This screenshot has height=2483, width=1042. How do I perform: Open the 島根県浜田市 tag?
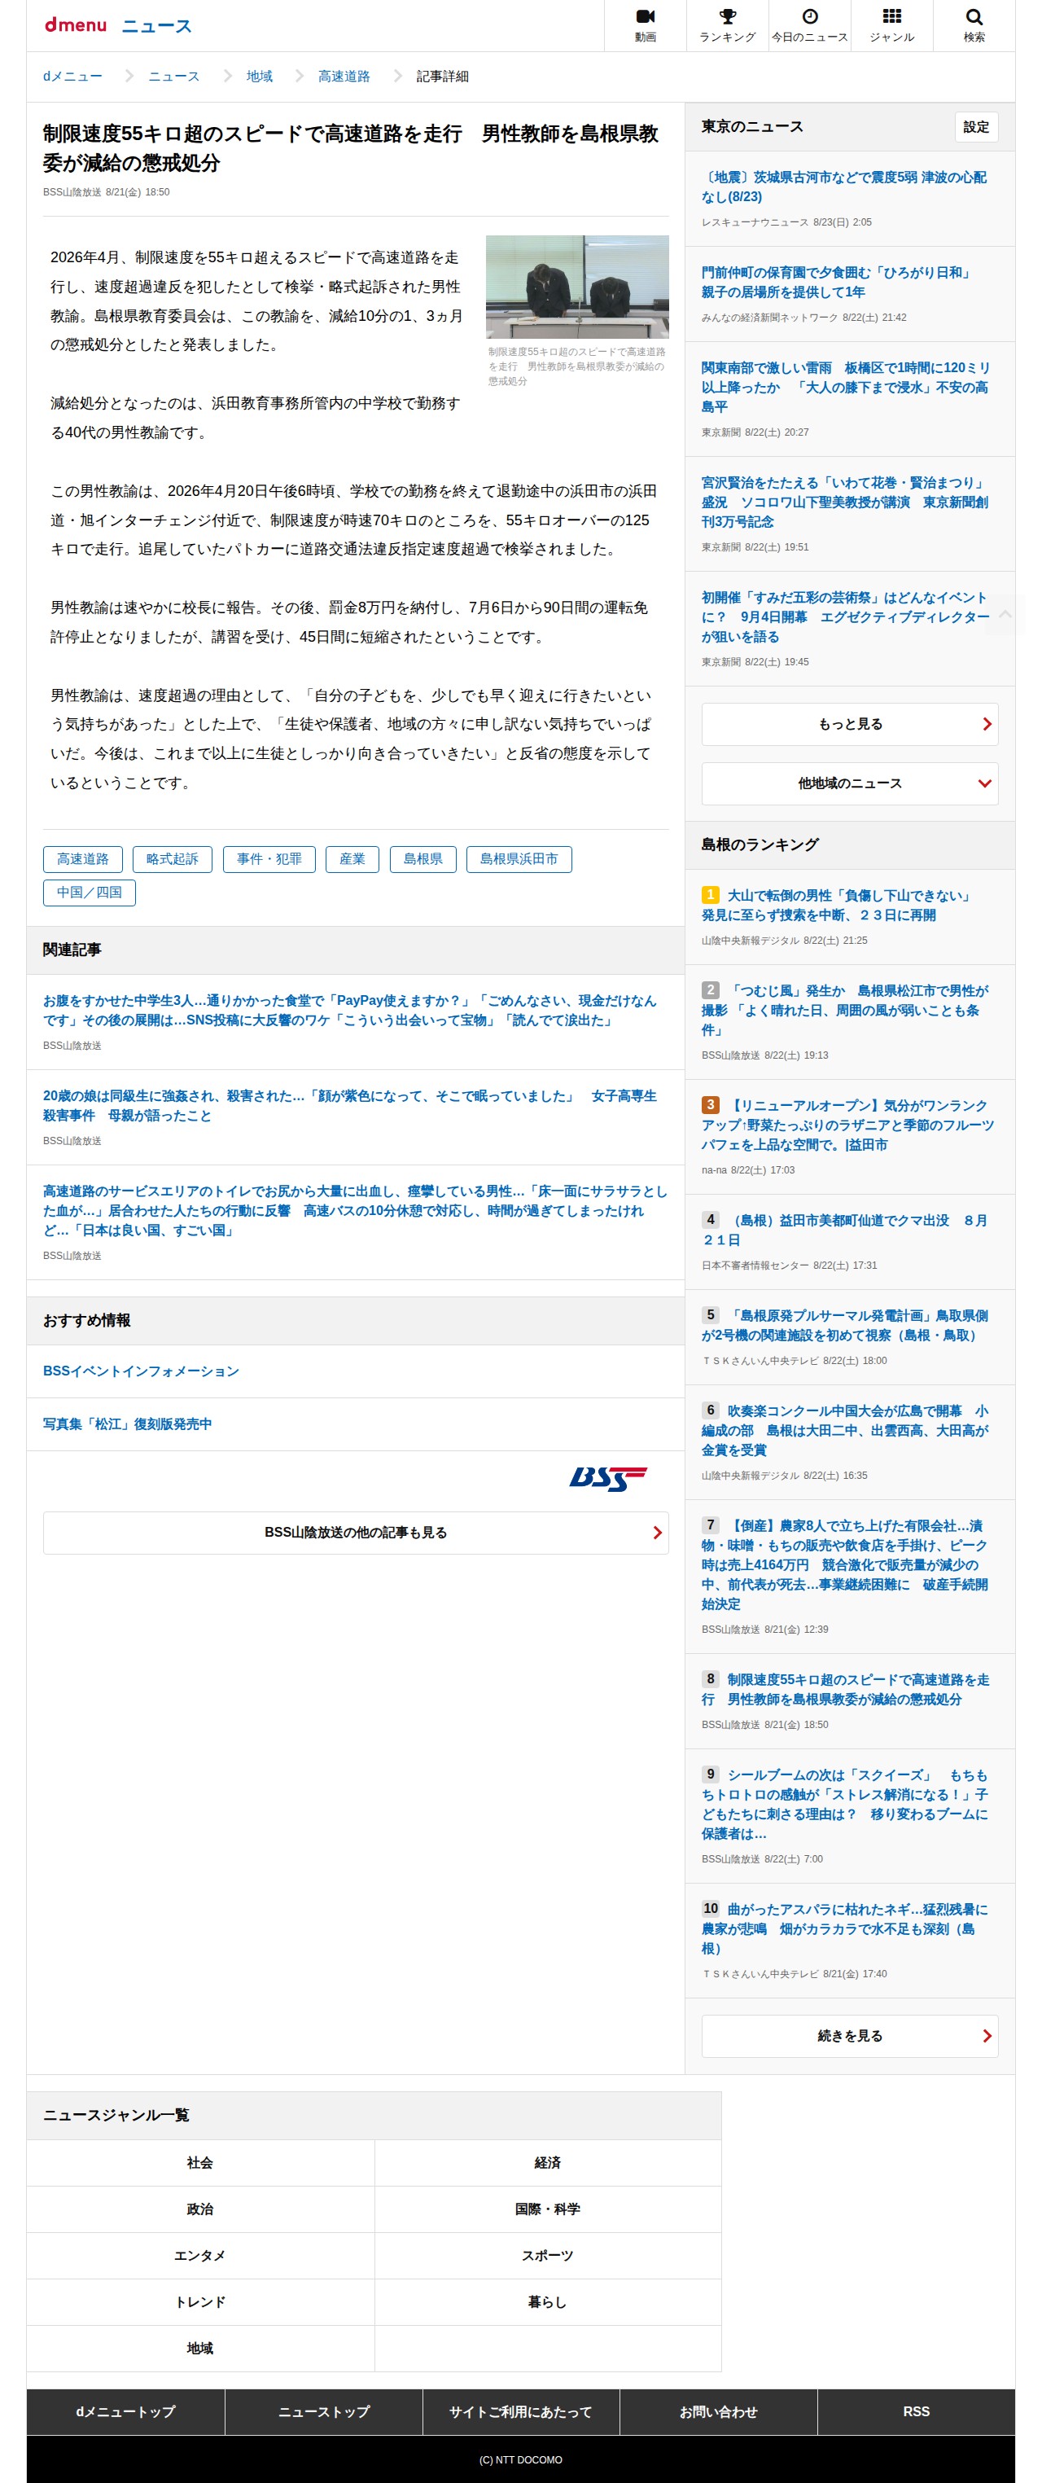pos(519,859)
